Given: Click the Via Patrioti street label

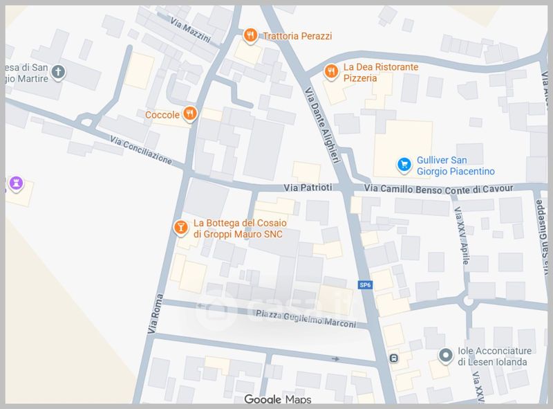Looking at the screenshot, I should click(x=308, y=188).
